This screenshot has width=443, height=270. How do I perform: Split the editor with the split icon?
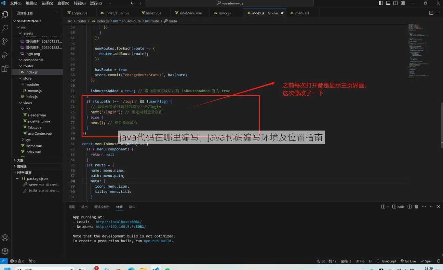[x=431, y=13]
